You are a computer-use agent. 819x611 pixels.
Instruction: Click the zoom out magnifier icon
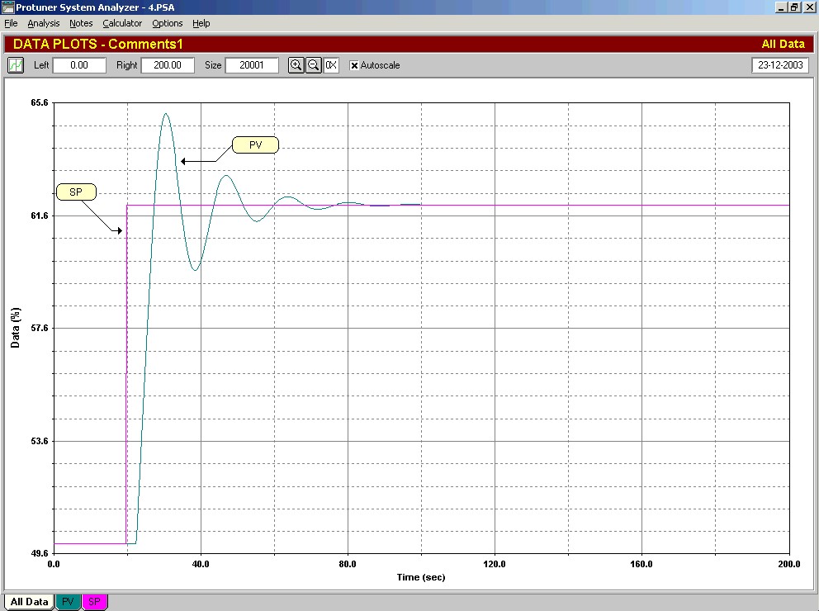click(314, 65)
